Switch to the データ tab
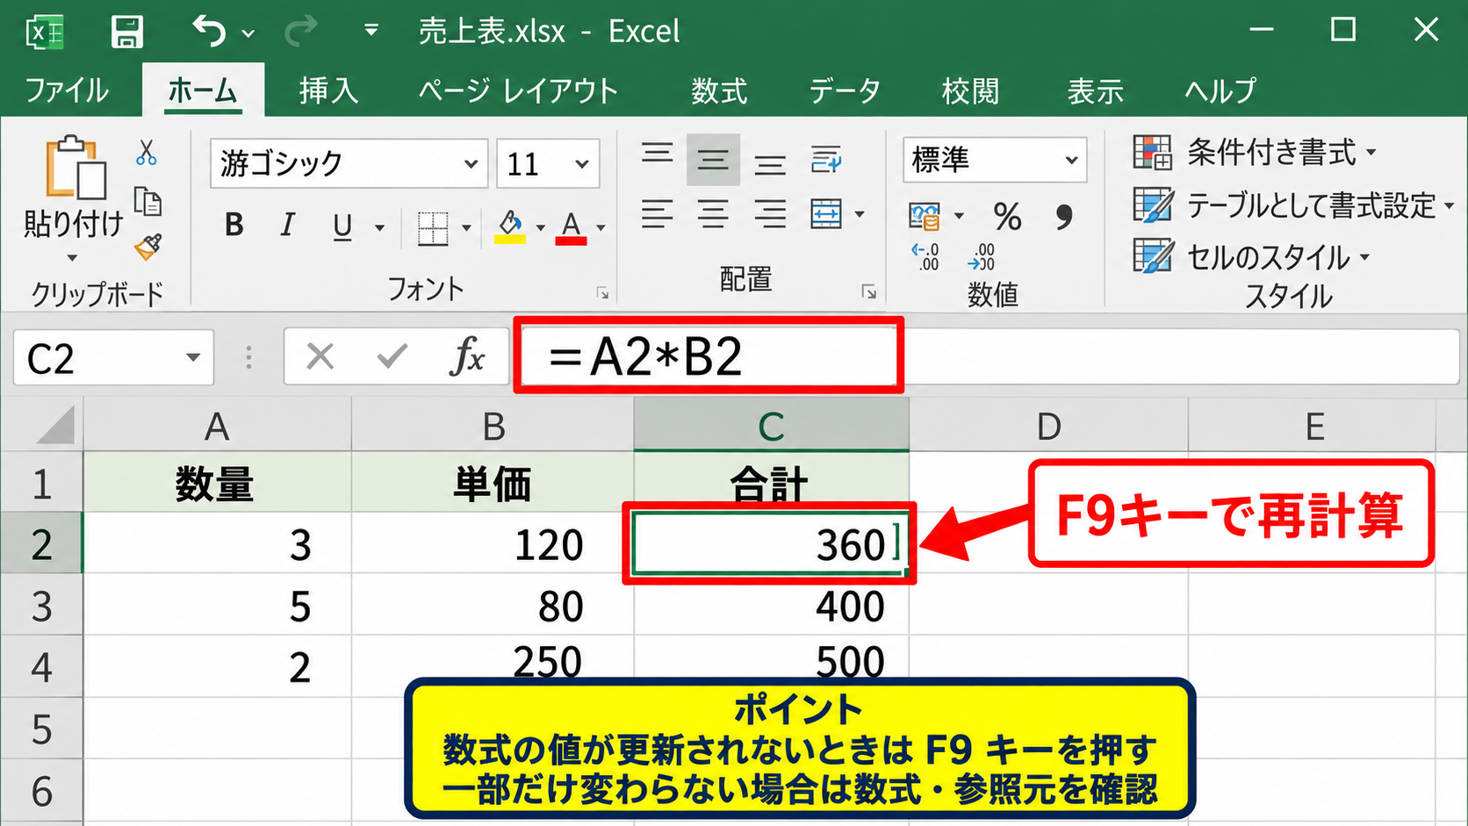This screenshot has height=826, width=1468. 845,90
